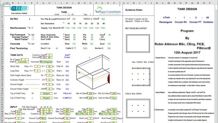Open the Circular RC link
The image size is (218, 123).
(x=180, y=22)
